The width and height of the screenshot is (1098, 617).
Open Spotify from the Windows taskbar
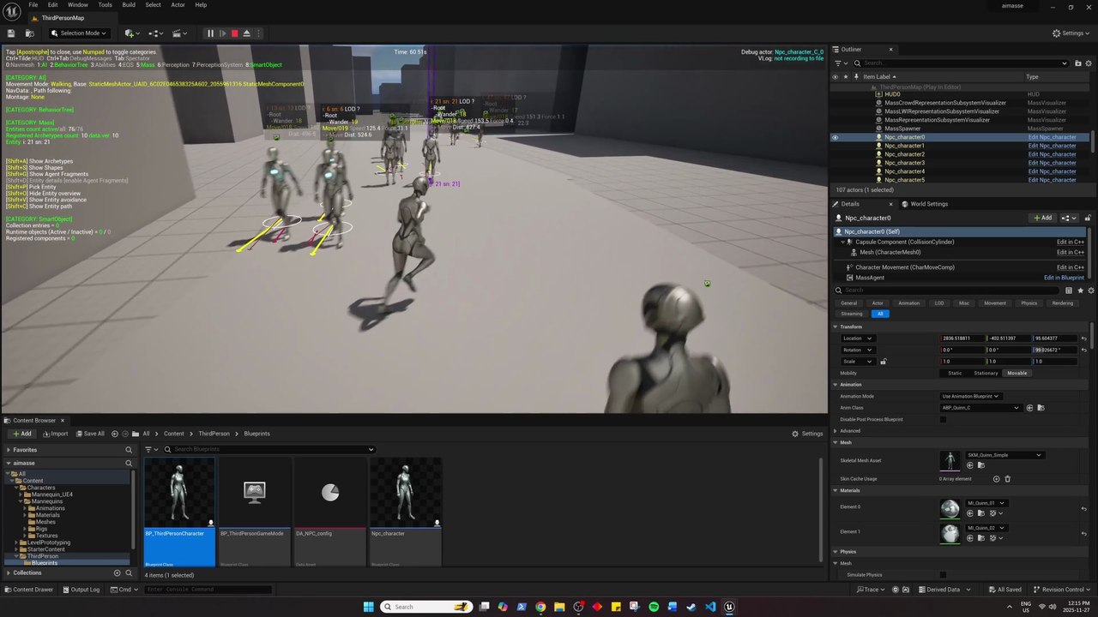coord(654,607)
